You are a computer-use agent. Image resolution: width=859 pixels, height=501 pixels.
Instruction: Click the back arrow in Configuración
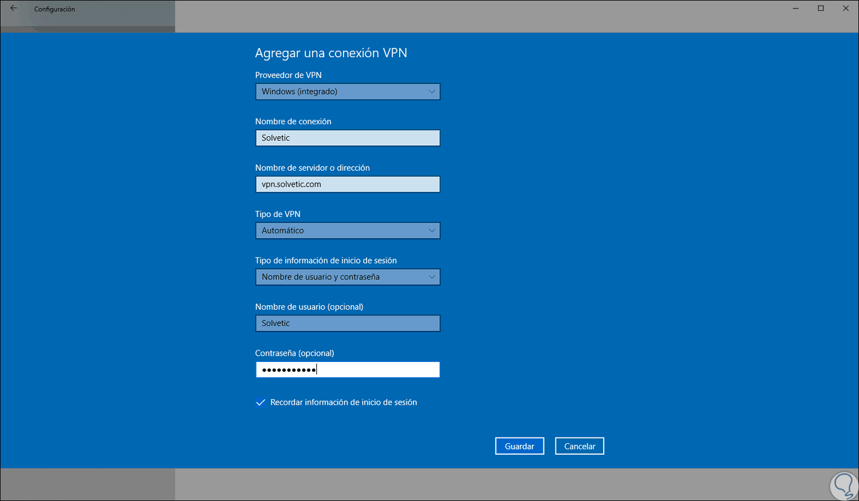13,9
